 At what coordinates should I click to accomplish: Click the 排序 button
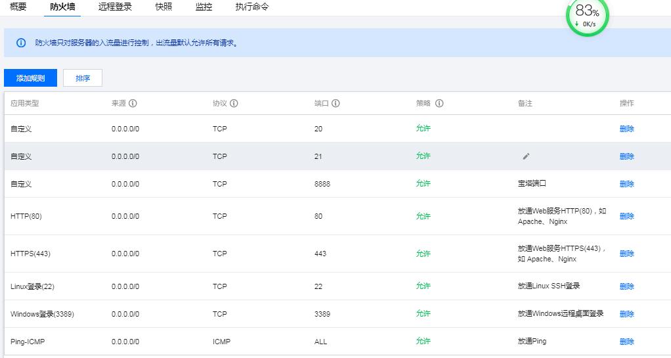(x=83, y=78)
